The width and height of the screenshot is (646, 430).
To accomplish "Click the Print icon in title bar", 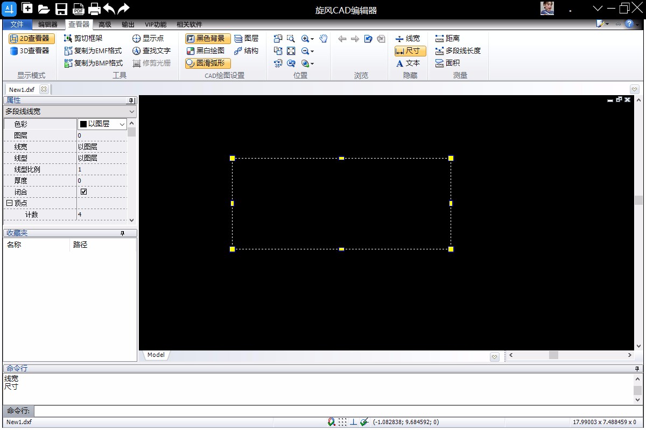I will point(94,9).
